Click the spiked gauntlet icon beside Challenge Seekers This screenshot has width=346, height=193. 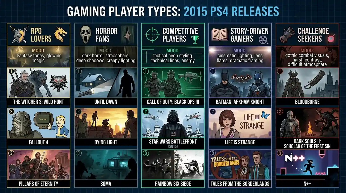coord(287,34)
